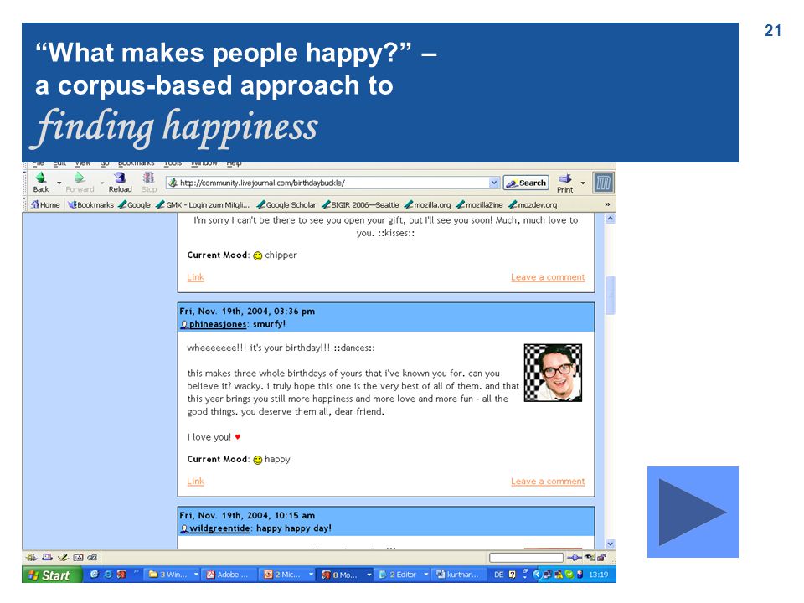804x603 pixels.
Task: Click the security lock icon in status bar
Action: (x=602, y=558)
